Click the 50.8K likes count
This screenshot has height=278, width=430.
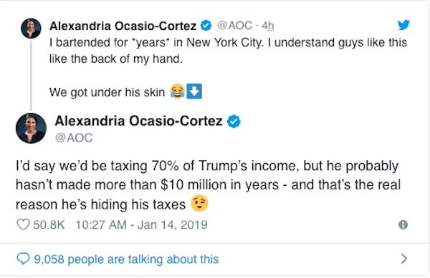[x=49, y=225]
